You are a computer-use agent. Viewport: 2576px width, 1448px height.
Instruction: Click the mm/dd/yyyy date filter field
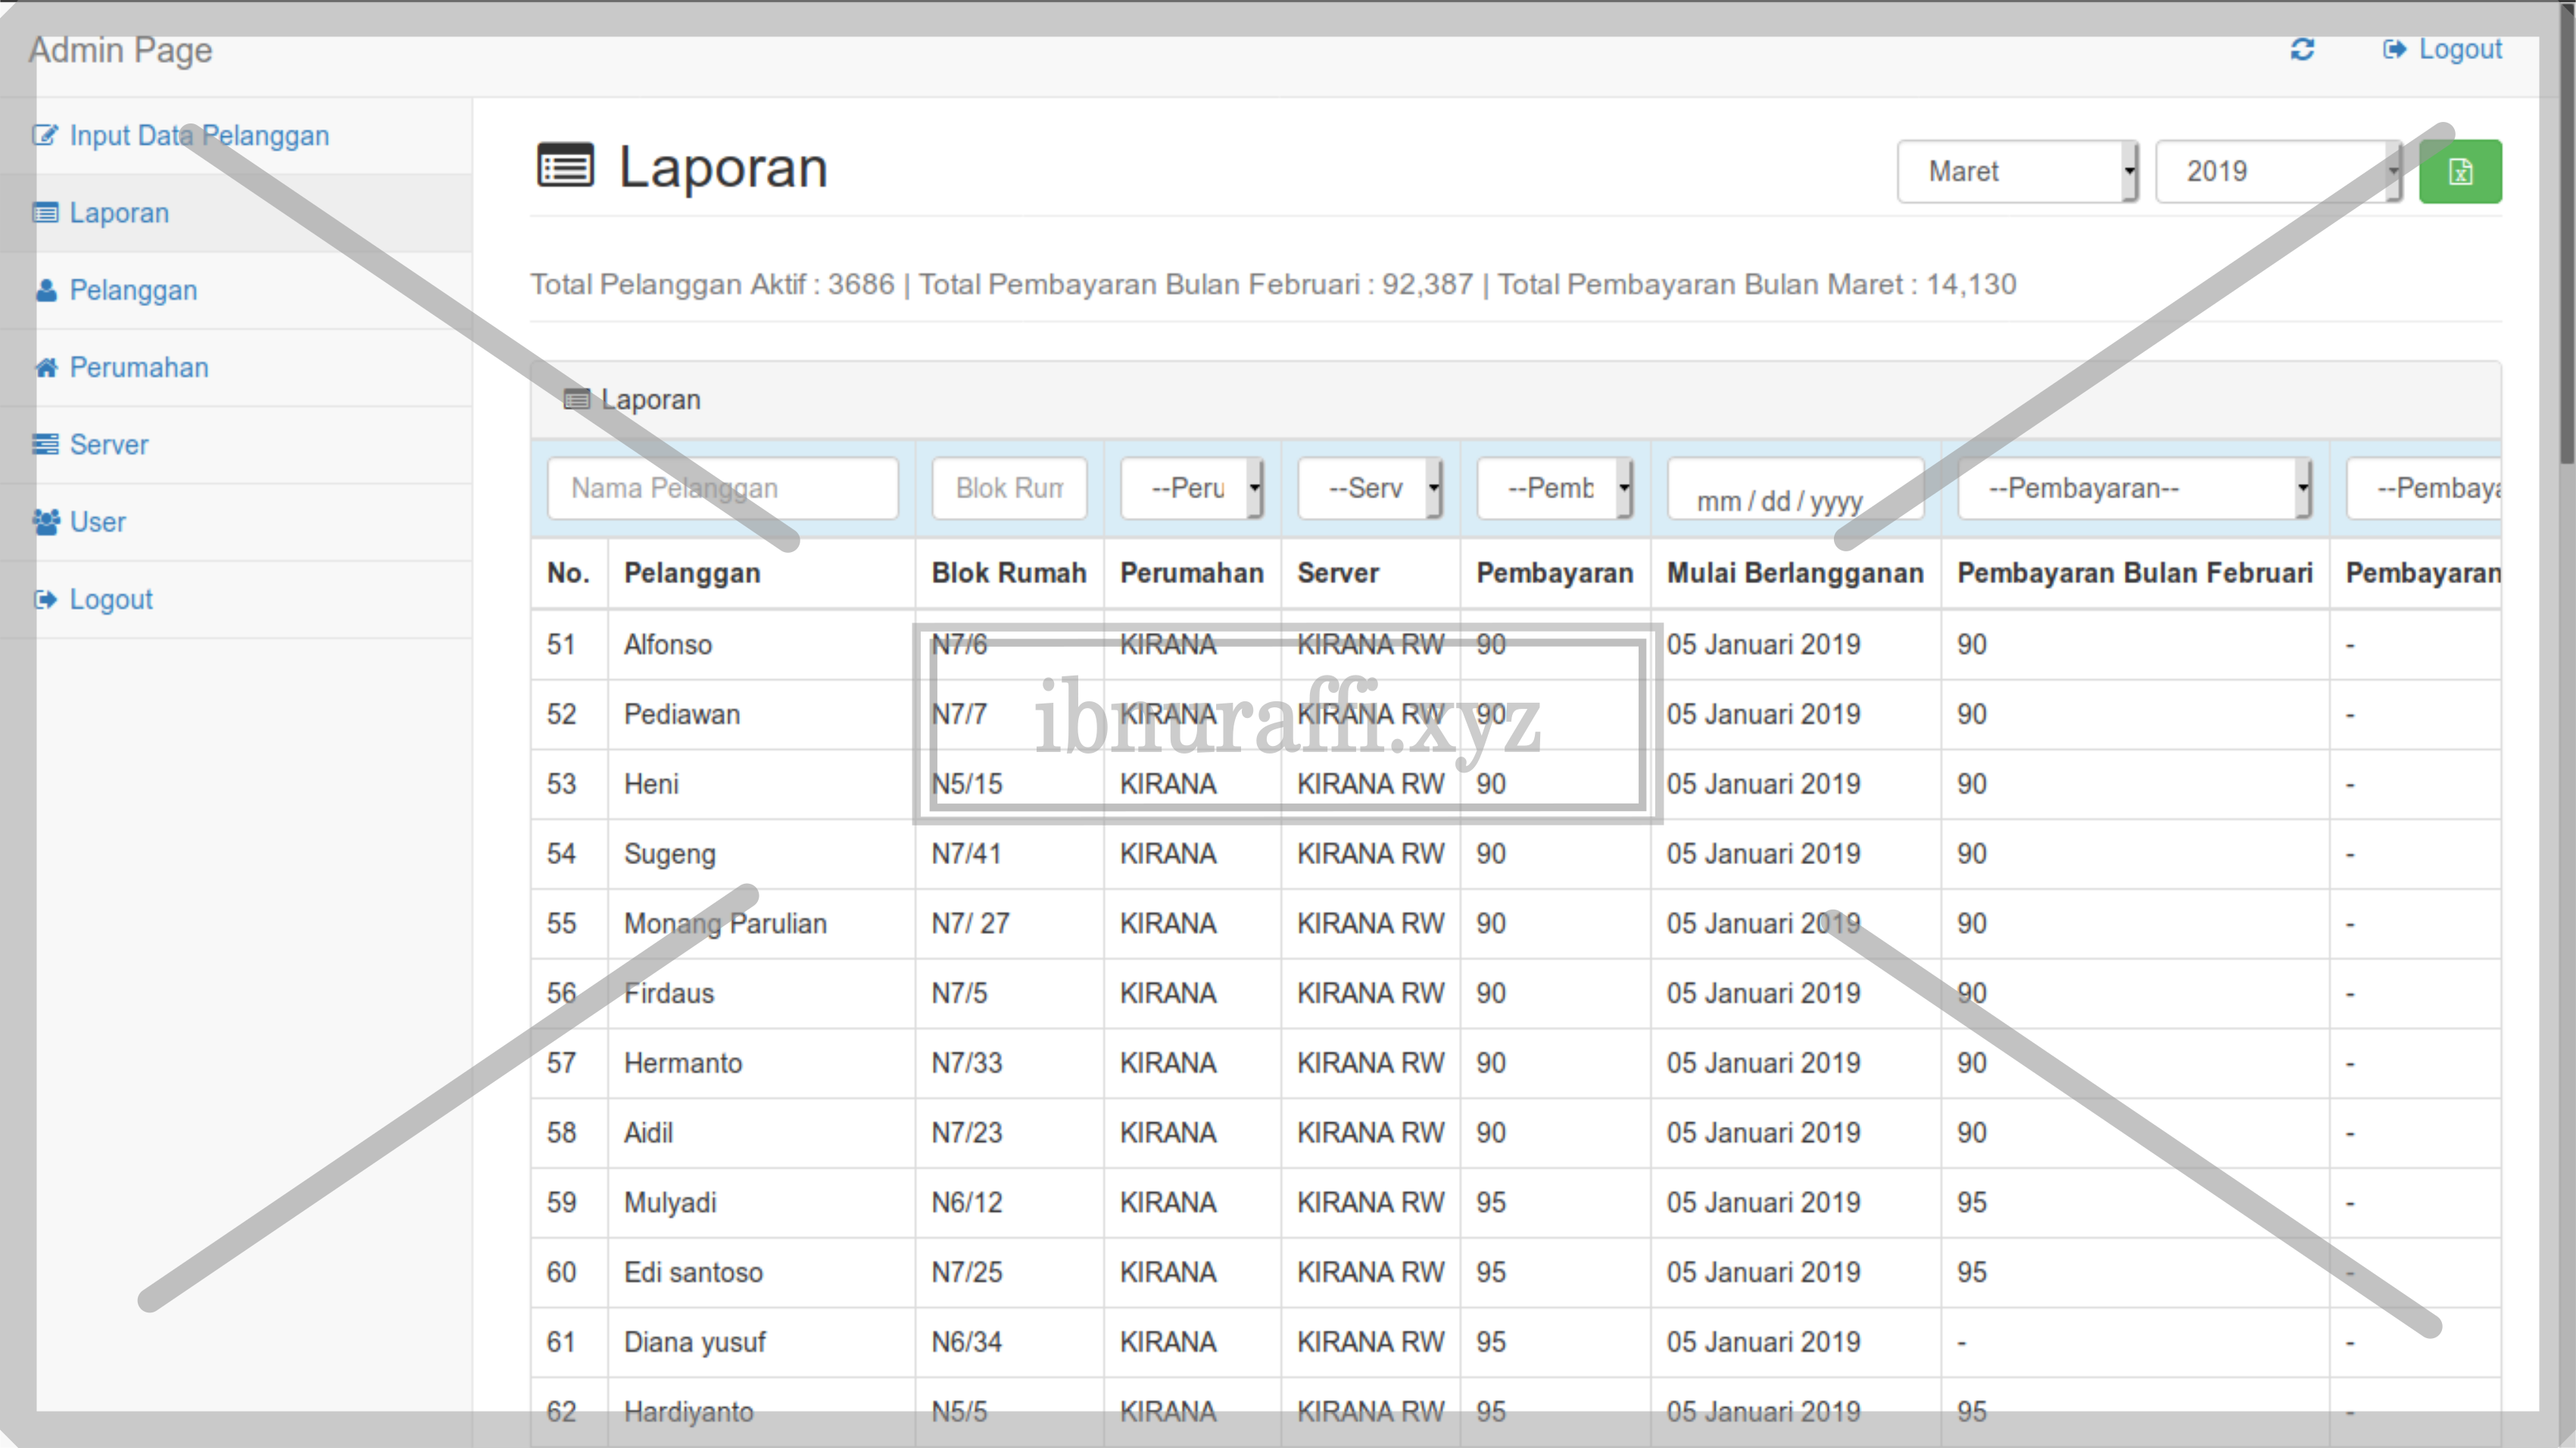coord(1794,490)
